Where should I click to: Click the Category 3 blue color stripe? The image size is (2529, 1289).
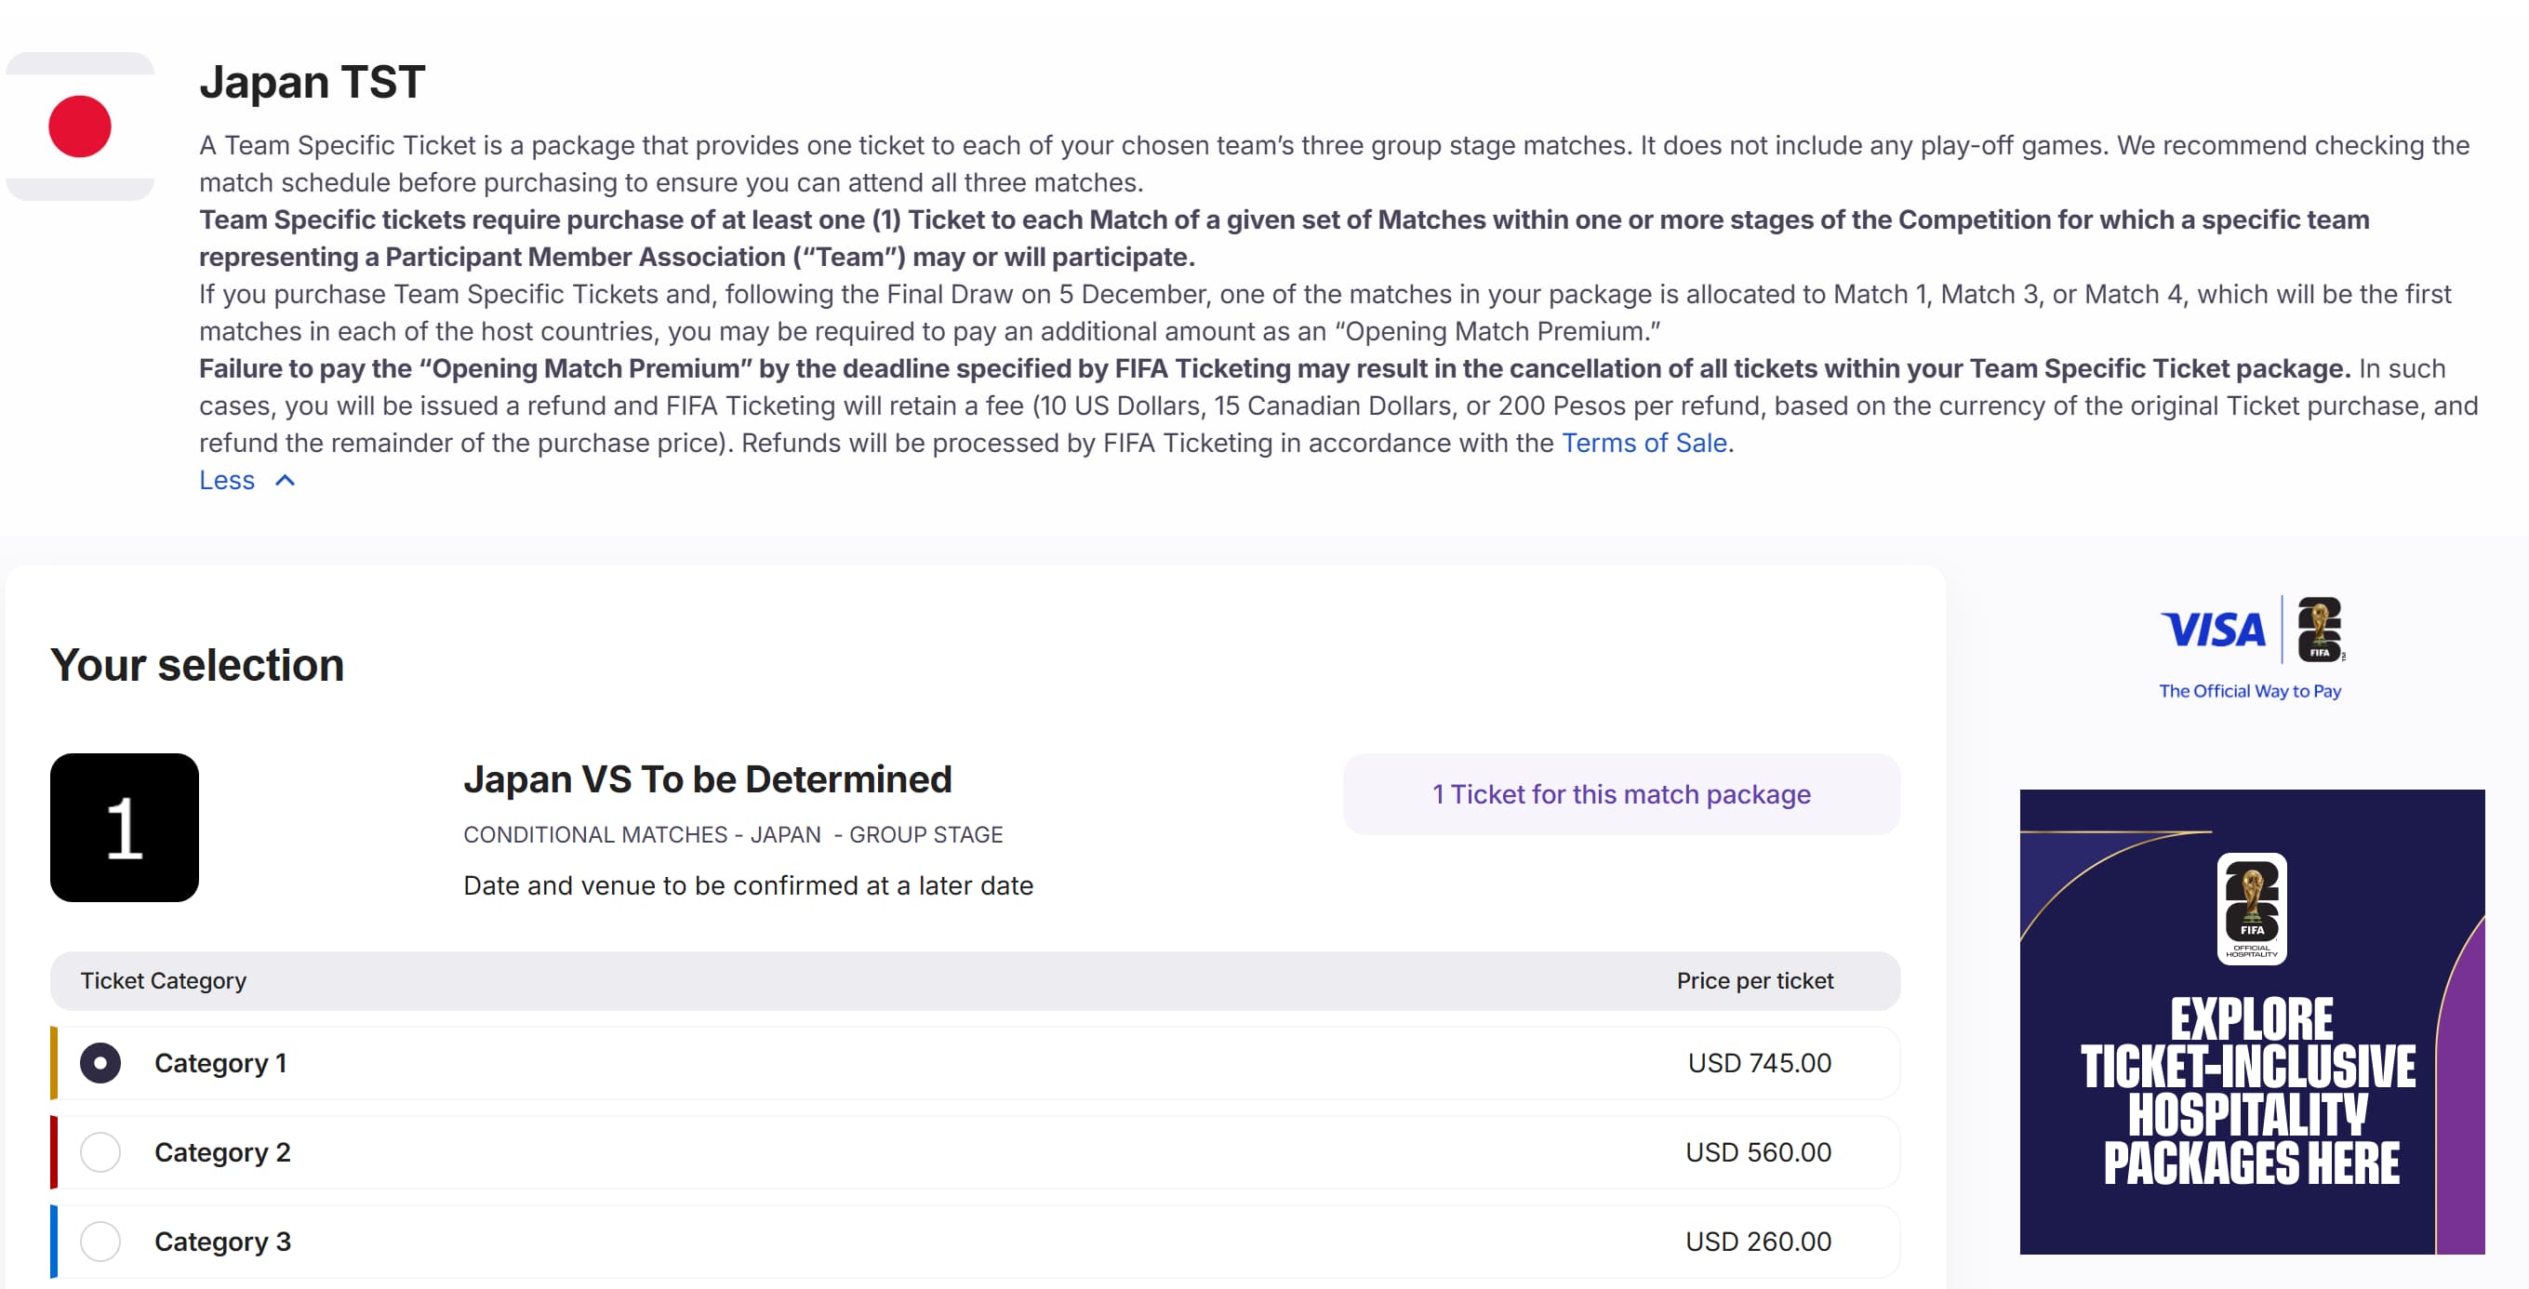(54, 1242)
